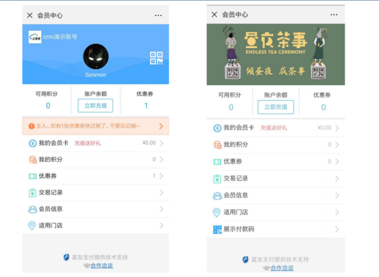Expand 展示付款码 chevron
The height and width of the screenshot is (277, 379).
(337, 230)
